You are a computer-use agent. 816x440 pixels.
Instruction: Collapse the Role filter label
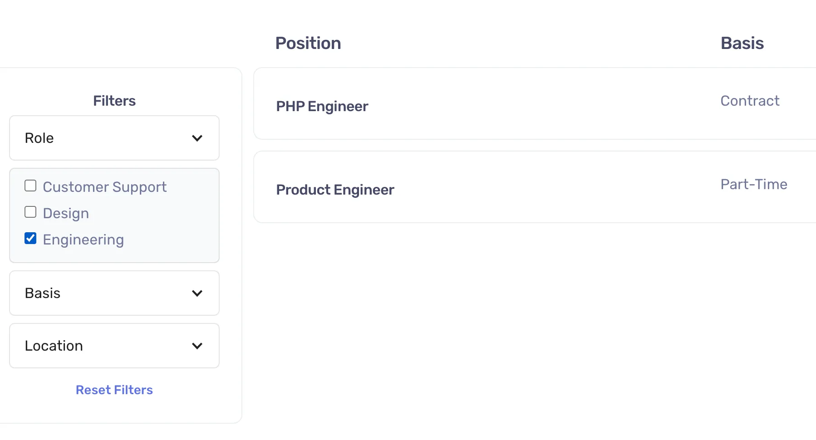tap(39, 138)
